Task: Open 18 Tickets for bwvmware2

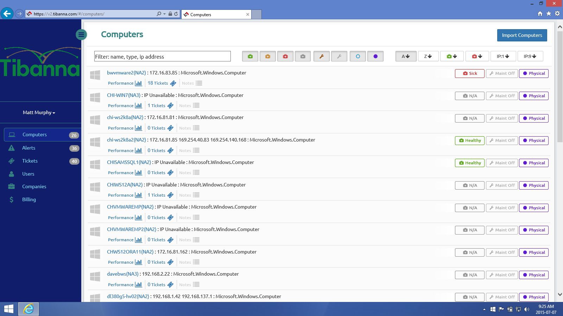Action: pos(162,83)
